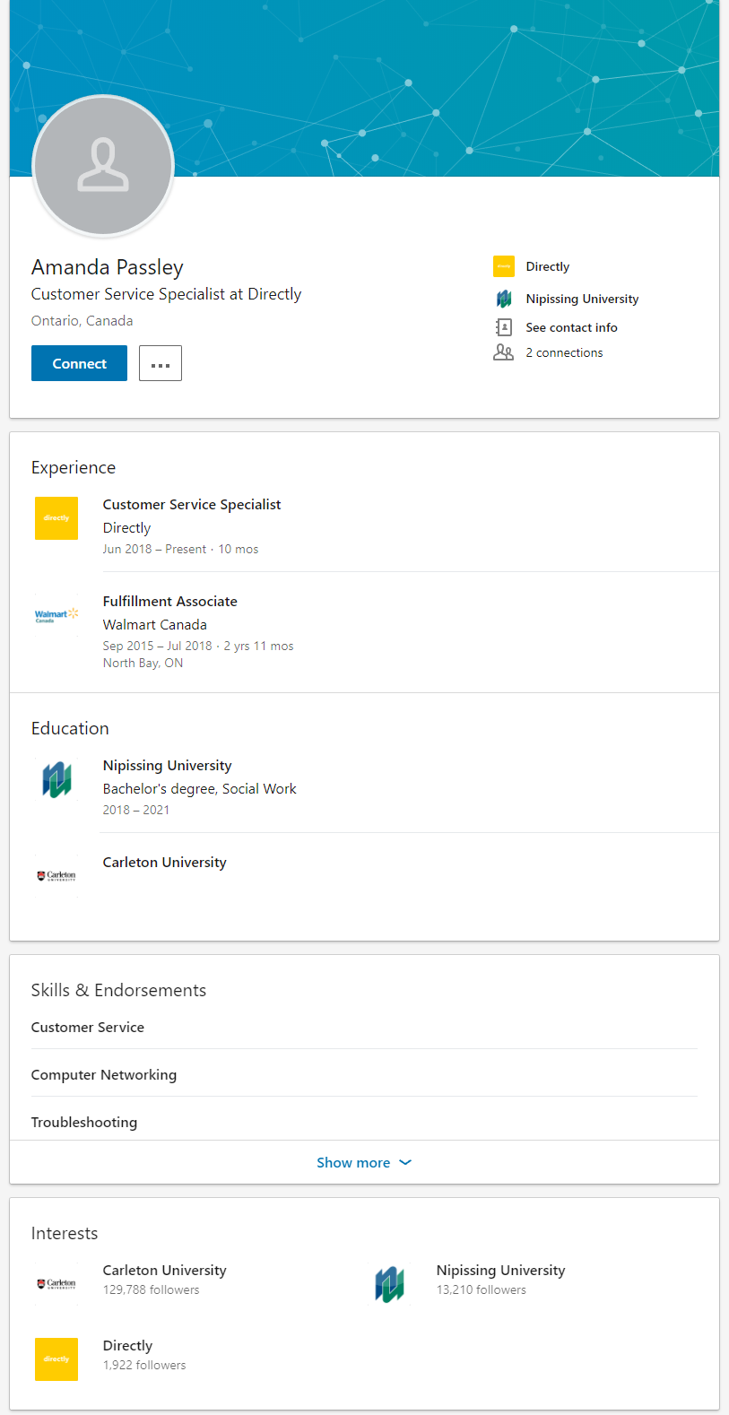Open the Nipissing University logo in Interests
Viewport: 729px width, 1415px height.
tap(390, 1284)
